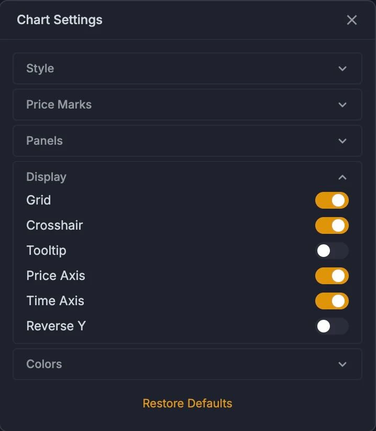Open the Style section header label
Screen dimensions: 376x431
click(x=40, y=69)
